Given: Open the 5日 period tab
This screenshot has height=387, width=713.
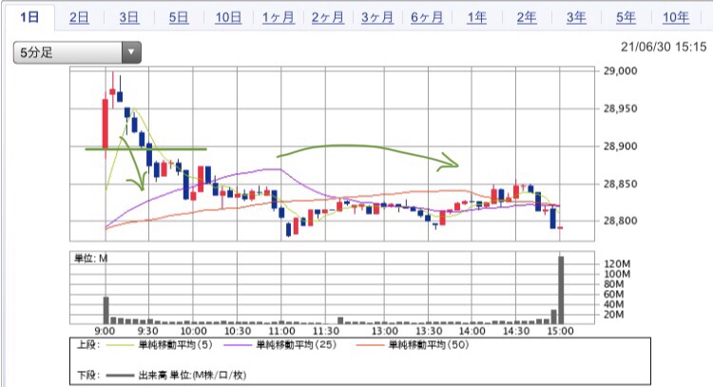Looking at the screenshot, I should pyautogui.click(x=179, y=17).
